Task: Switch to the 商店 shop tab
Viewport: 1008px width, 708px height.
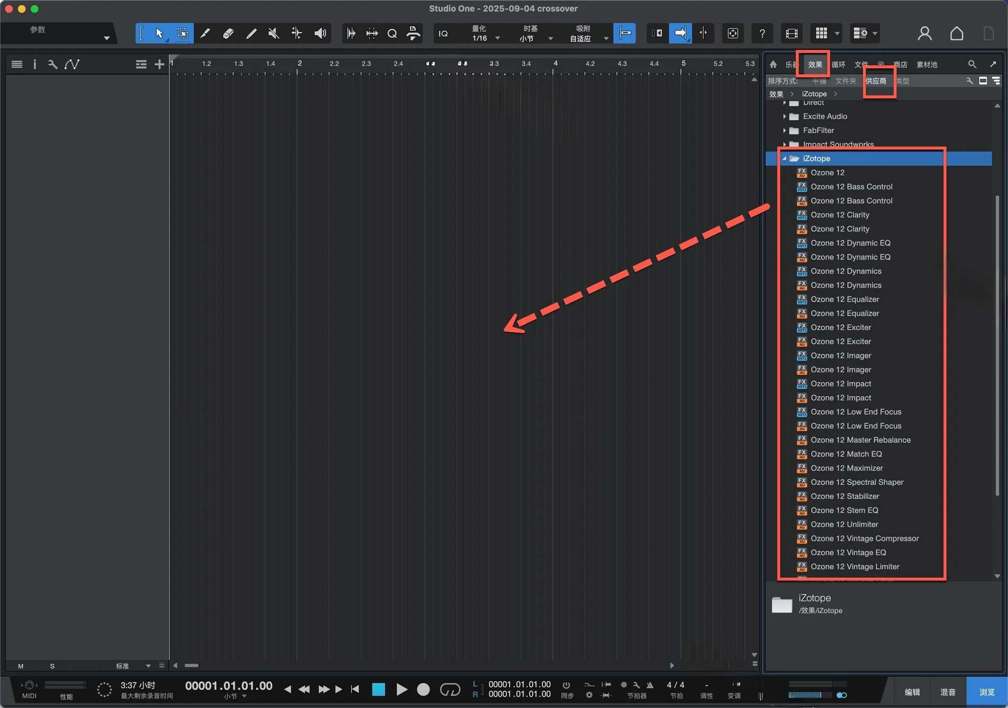Action: pos(900,65)
